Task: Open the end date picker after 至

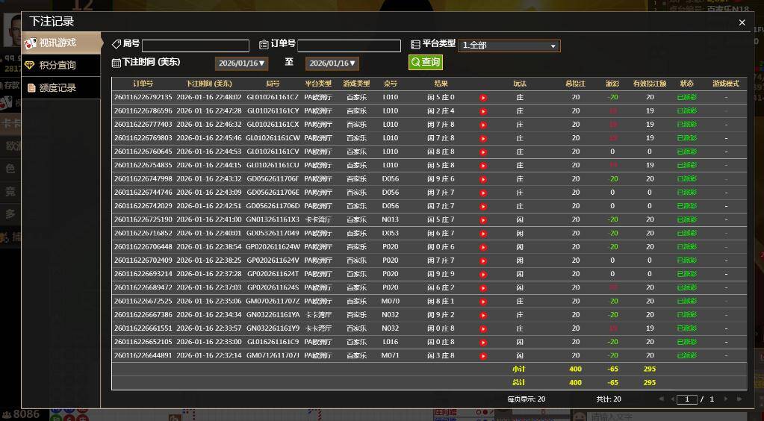Action: pyautogui.click(x=332, y=64)
